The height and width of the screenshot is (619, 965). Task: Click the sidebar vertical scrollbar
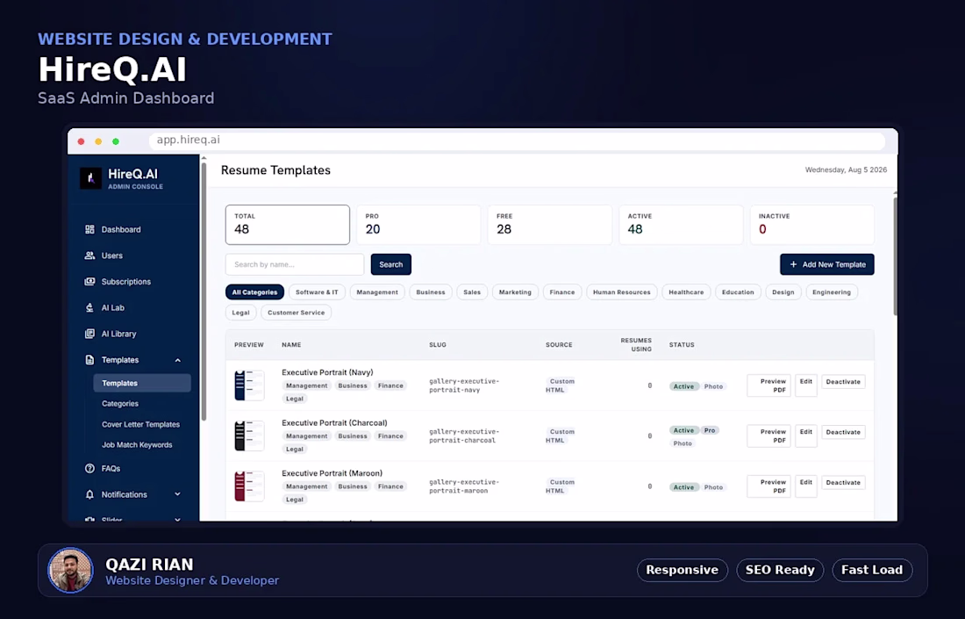(204, 292)
